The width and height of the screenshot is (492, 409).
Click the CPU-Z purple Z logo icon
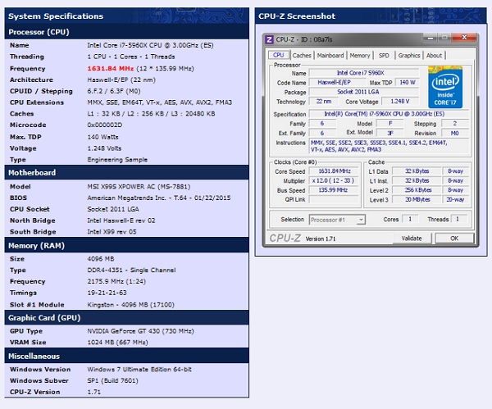point(269,39)
